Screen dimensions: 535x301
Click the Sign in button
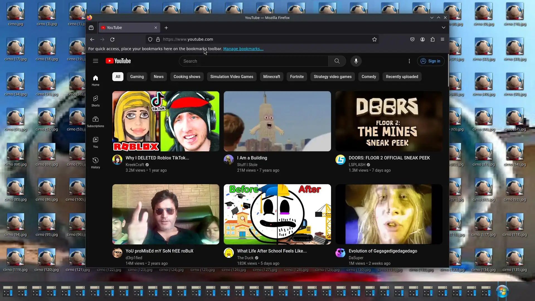431,61
